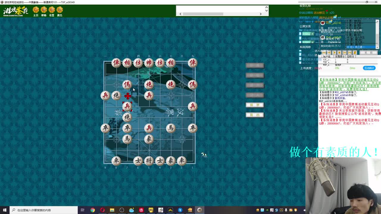Select black 象 in the board's center file
The width and height of the screenshot is (381, 214).
click(x=149, y=139)
